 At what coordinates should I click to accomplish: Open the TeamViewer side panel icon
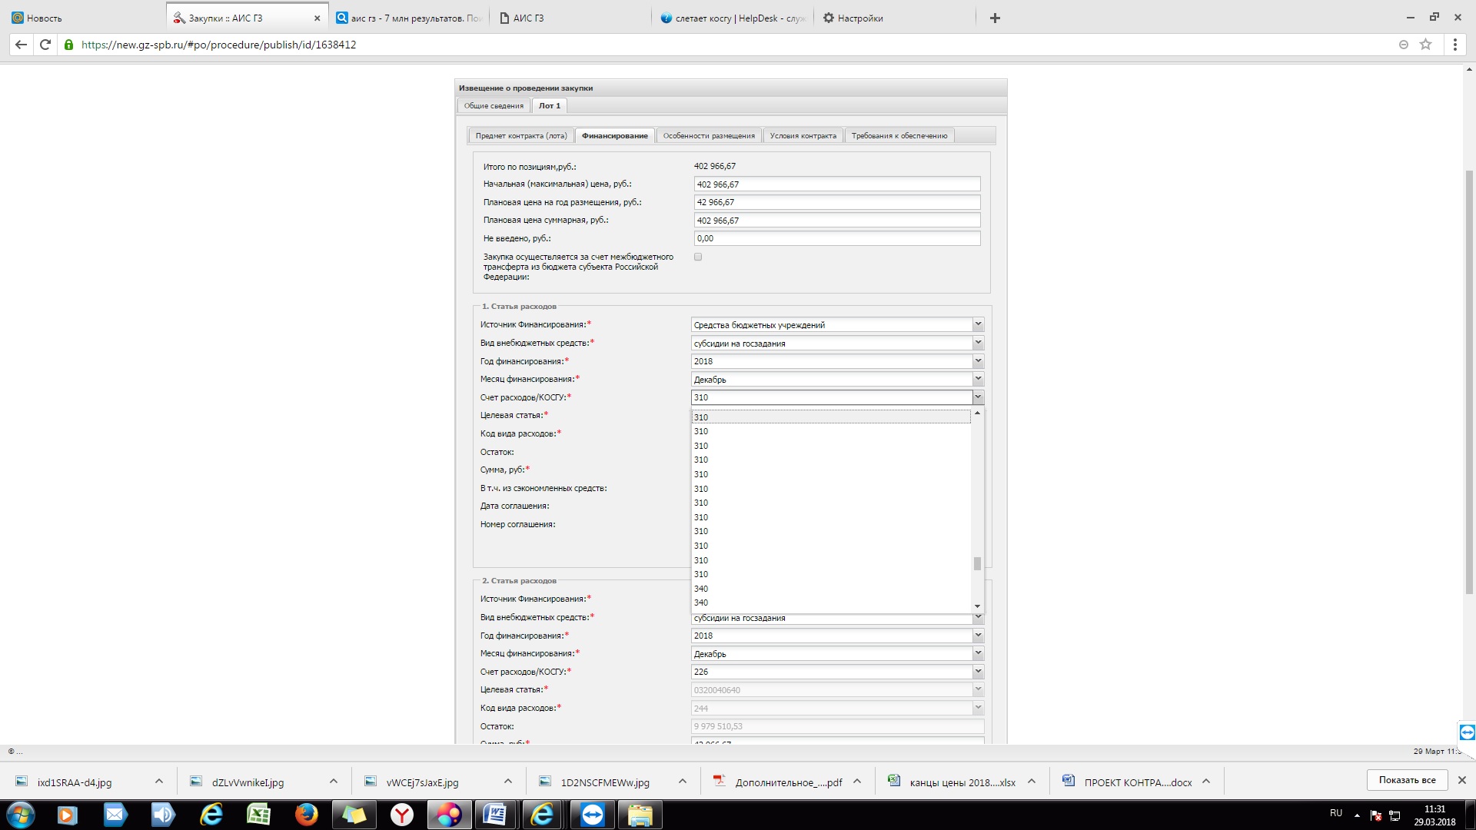click(x=1467, y=732)
